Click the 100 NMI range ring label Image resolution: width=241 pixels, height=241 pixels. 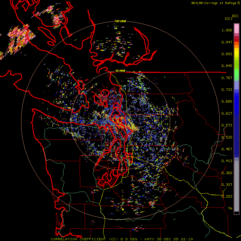pyautogui.click(x=120, y=21)
